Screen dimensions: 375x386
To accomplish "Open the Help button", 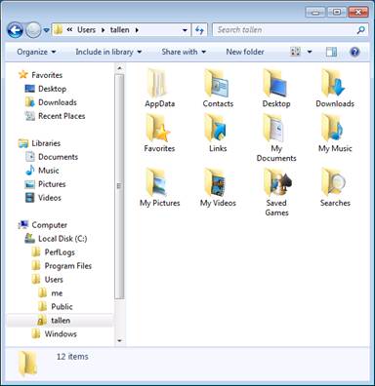I will 354,52.
